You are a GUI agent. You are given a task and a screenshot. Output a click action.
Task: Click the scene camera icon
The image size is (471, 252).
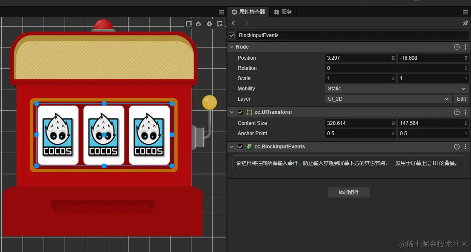point(199,24)
